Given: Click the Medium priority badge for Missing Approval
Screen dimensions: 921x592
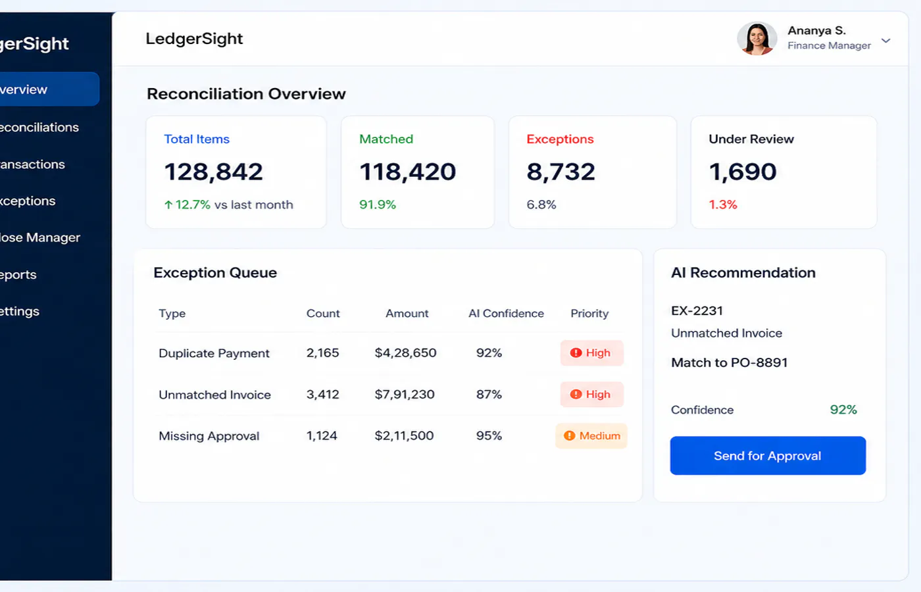Looking at the screenshot, I should (591, 435).
